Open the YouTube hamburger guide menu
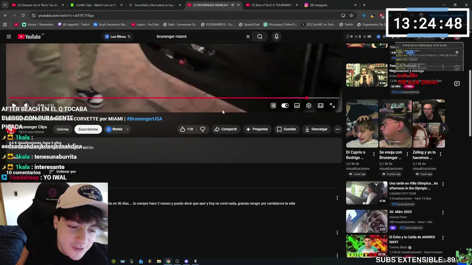Image resolution: width=472 pixels, height=265 pixels. [x=9, y=36]
